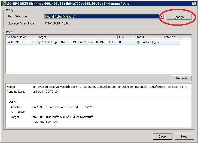Image resolution: width=198 pixels, height=143 pixels.
Task: Close the Manage Paths dialog
Action: pos(162,136)
